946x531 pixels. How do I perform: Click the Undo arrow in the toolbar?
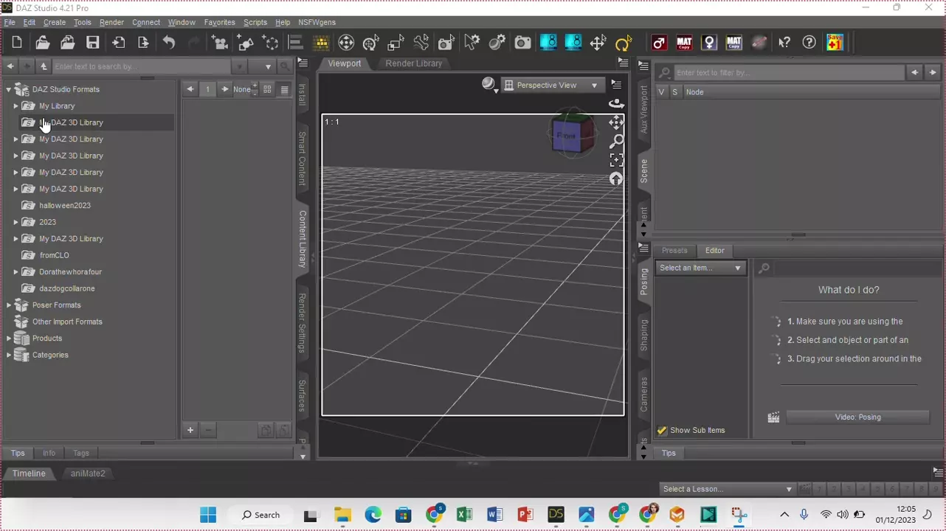coord(169,43)
